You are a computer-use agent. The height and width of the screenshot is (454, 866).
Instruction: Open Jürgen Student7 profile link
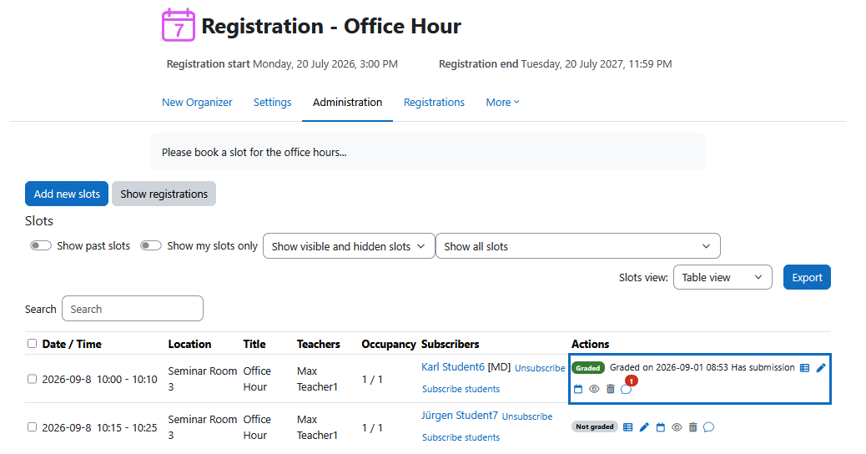(x=460, y=416)
